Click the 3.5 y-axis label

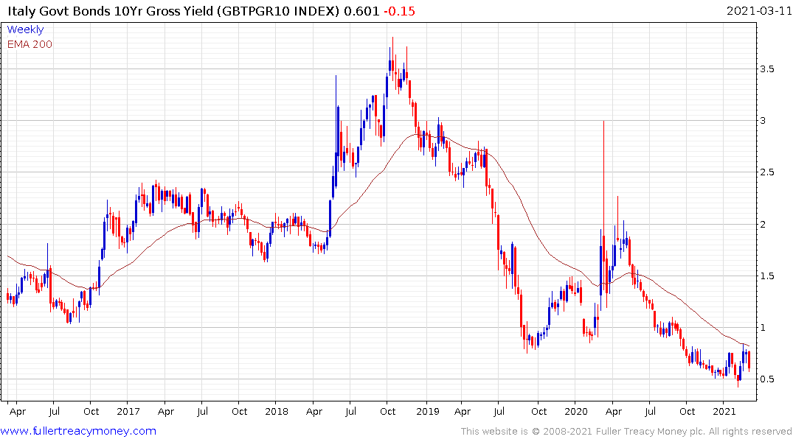(x=767, y=69)
